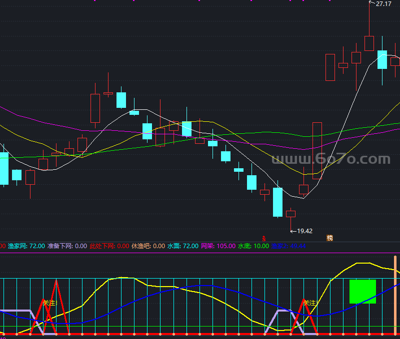Select the 渔家网 indicator label
The height and width of the screenshot is (339, 400).
(x=26, y=246)
